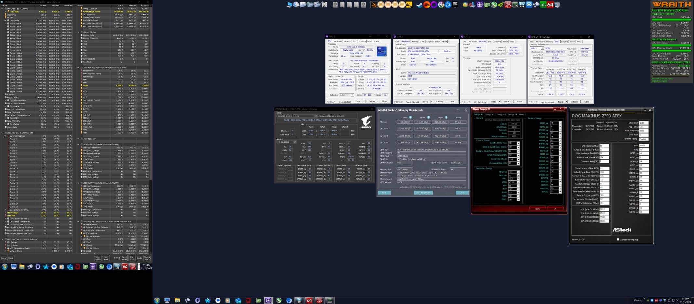Open File Explorer folder icon in bottom taskbar
This screenshot has height=304, width=694.
pos(177,300)
